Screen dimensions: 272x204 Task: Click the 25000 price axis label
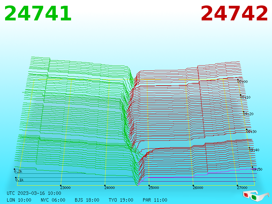[154, 188]
